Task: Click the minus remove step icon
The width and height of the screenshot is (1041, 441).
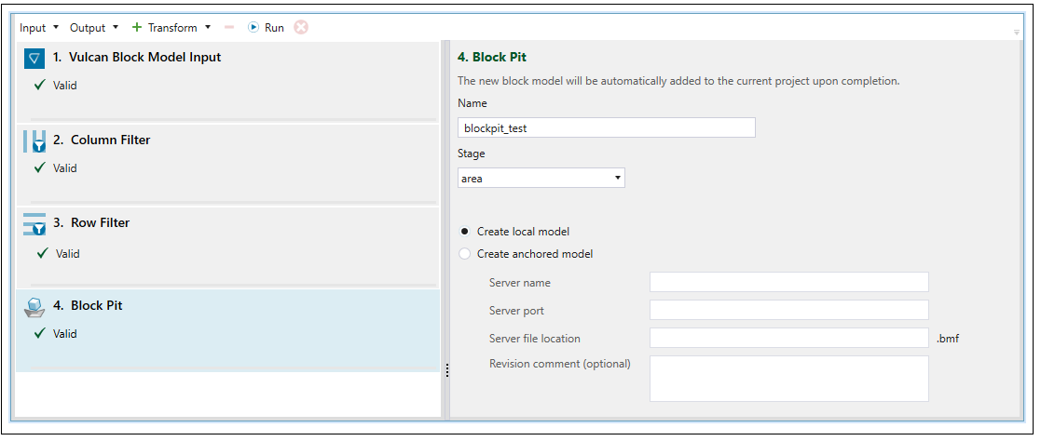Action: tap(229, 28)
